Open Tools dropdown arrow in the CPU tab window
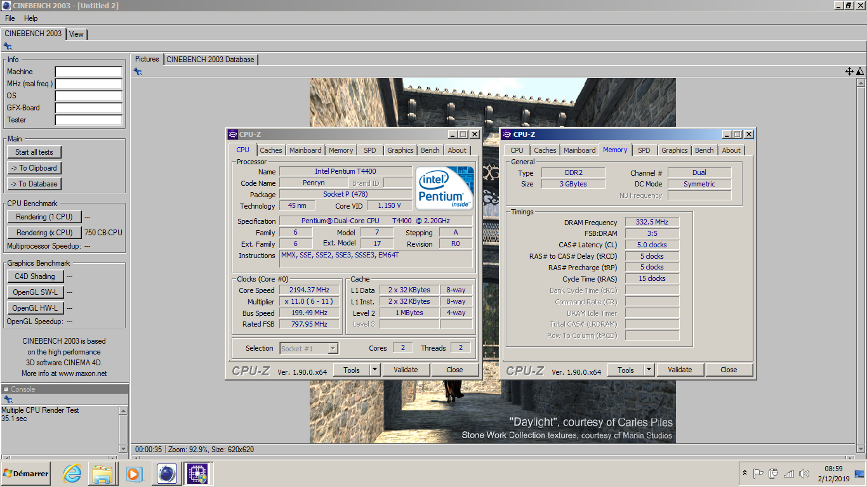 374,370
